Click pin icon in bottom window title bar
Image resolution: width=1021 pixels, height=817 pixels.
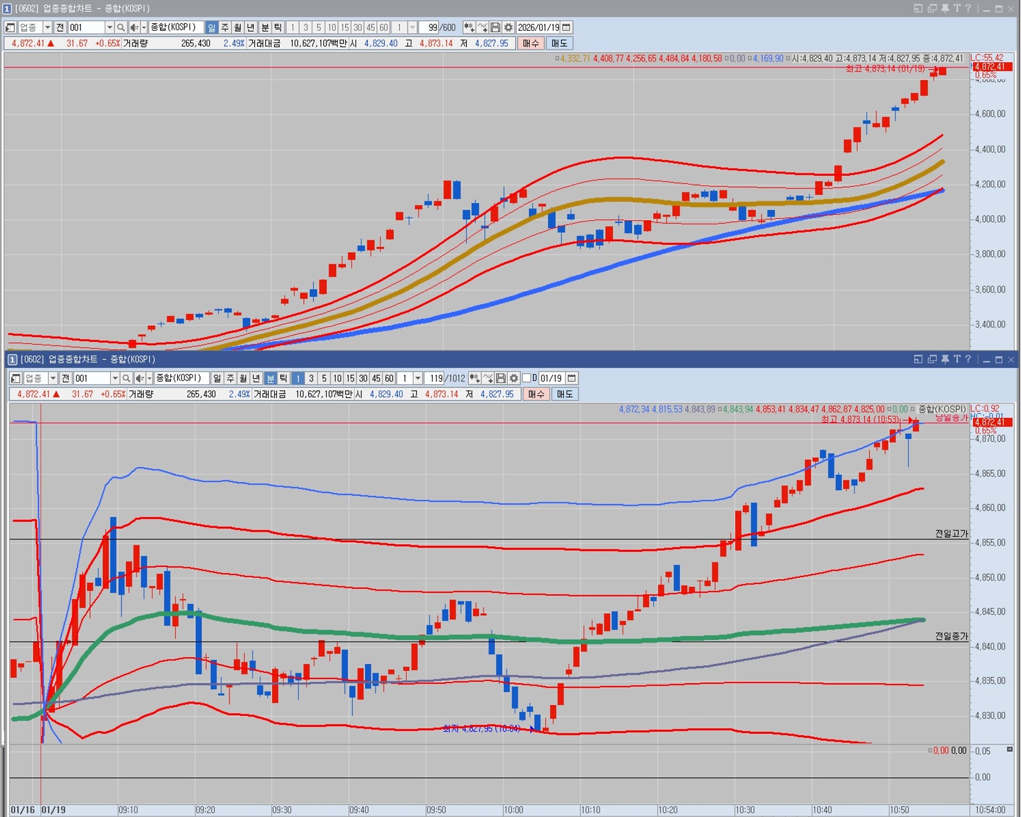tap(945, 359)
